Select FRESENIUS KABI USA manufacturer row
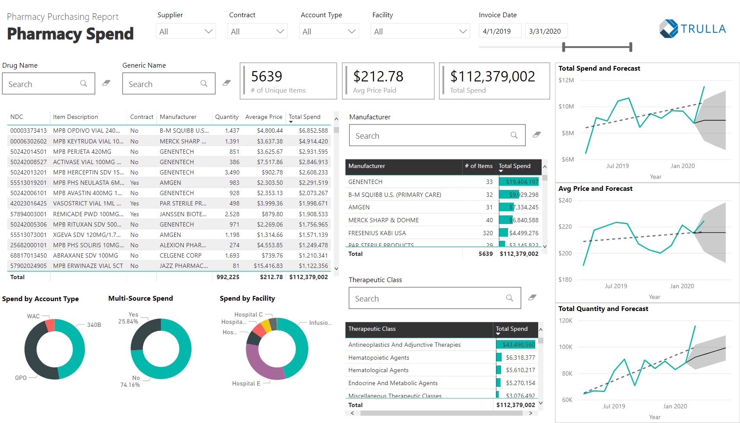The height and width of the screenshot is (423, 740). 443,233
